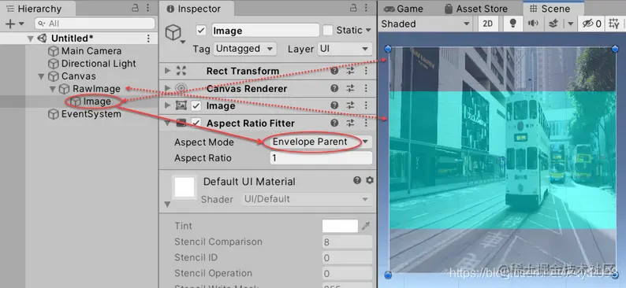Viewport: 626px width, 288px height.
Task: Switch to the Game tab
Action: (403, 9)
